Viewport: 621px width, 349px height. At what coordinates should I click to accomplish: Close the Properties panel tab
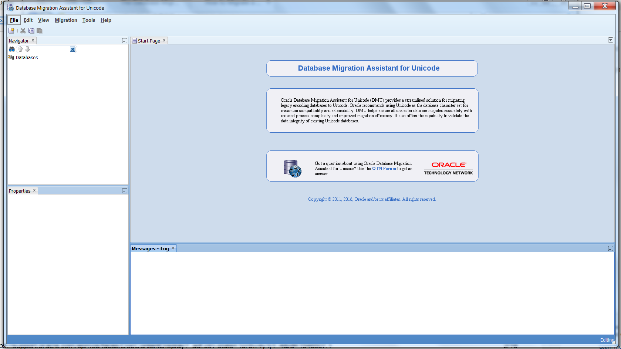34,190
